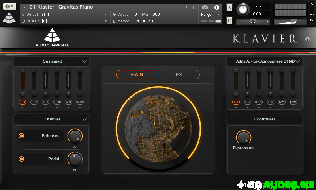
Task: Click the PV button in the header
Action: coord(312,20)
